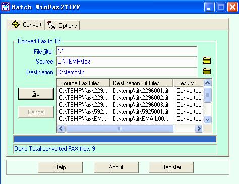239x184 pixels.
Task: Click the Options tab's tool icon
Action: click(51, 25)
